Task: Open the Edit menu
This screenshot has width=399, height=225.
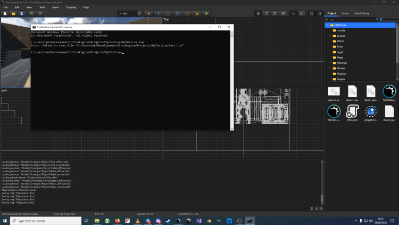Action: tap(17, 7)
